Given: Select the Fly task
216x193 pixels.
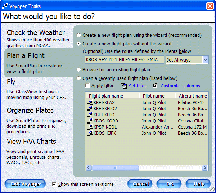Looking at the screenshot, I should (11, 81).
